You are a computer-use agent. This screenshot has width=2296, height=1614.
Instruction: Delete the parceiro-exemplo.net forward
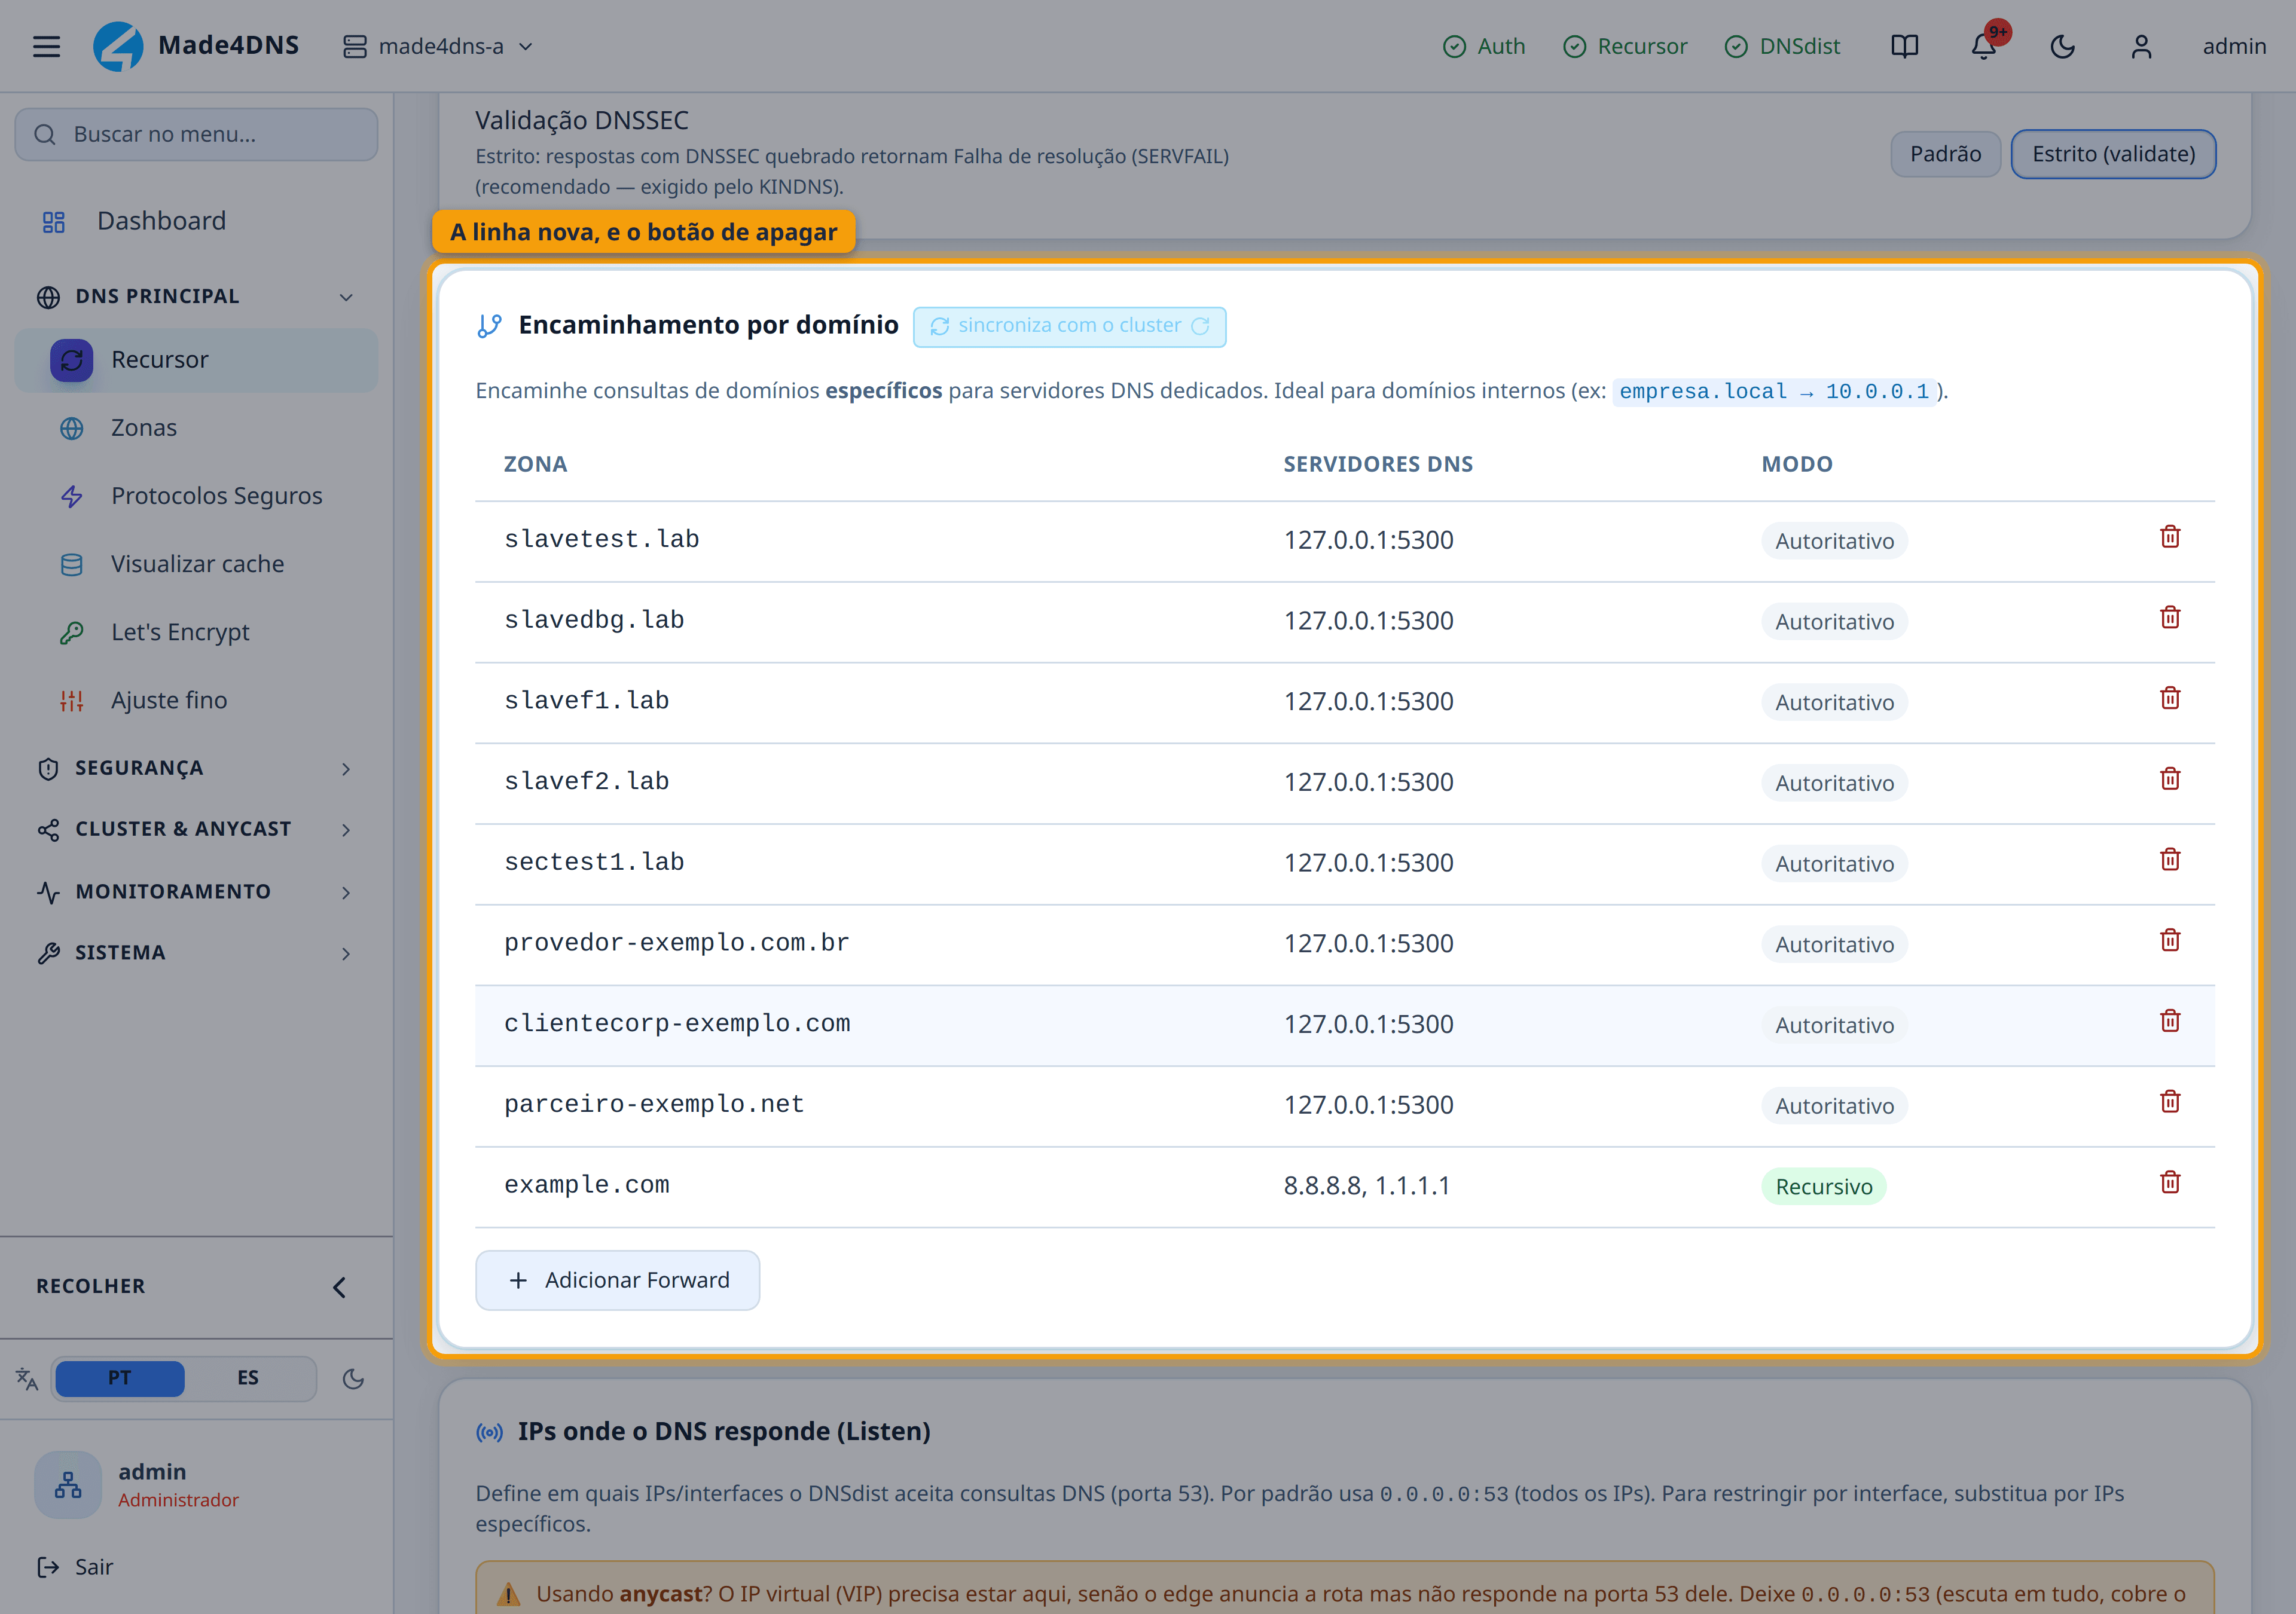tap(2170, 1102)
